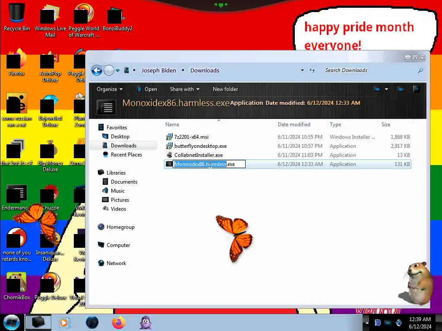442x331 pixels.
Task: Click the Monoxidex86.harmless.exe rename box
Action: (209, 164)
